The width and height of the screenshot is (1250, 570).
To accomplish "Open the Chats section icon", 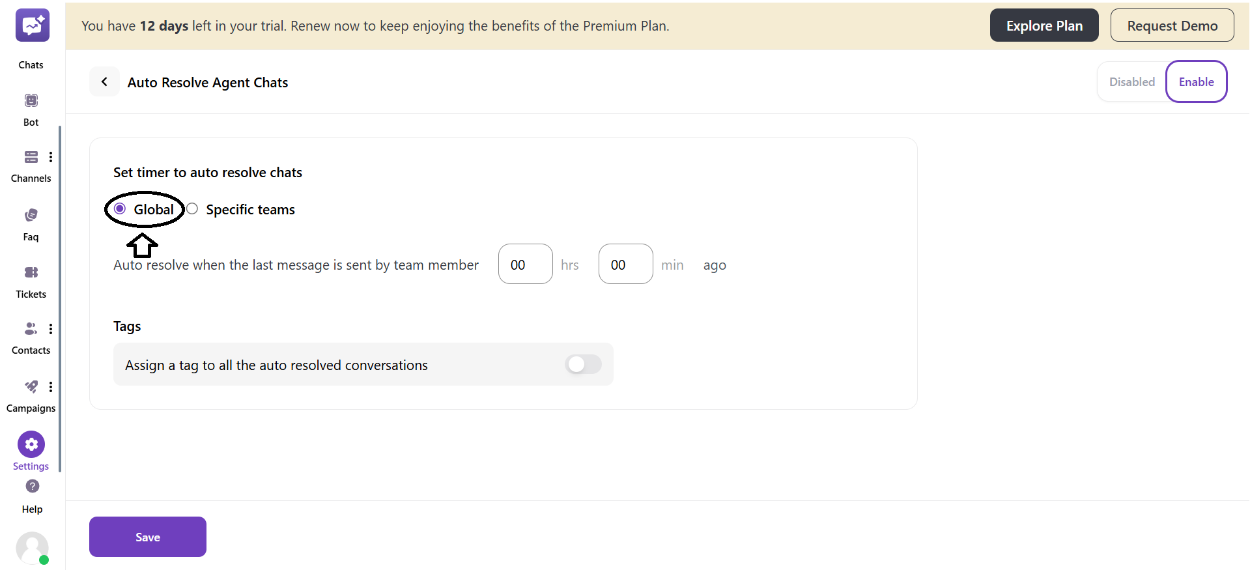I will (x=32, y=26).
